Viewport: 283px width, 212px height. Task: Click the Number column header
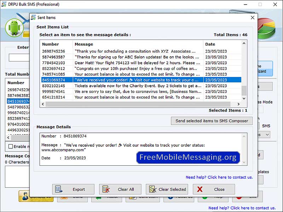pyautogui.click(x=57, y=44)
